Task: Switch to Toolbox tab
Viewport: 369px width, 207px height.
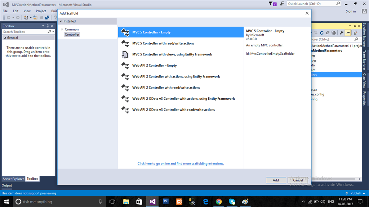Action: tap(32, 179)
